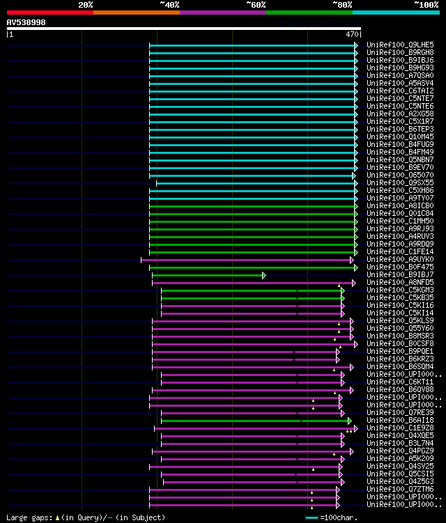
Task: Select hit label UniRef100_B9IBJ7
Action: click(x=400, y=275)
